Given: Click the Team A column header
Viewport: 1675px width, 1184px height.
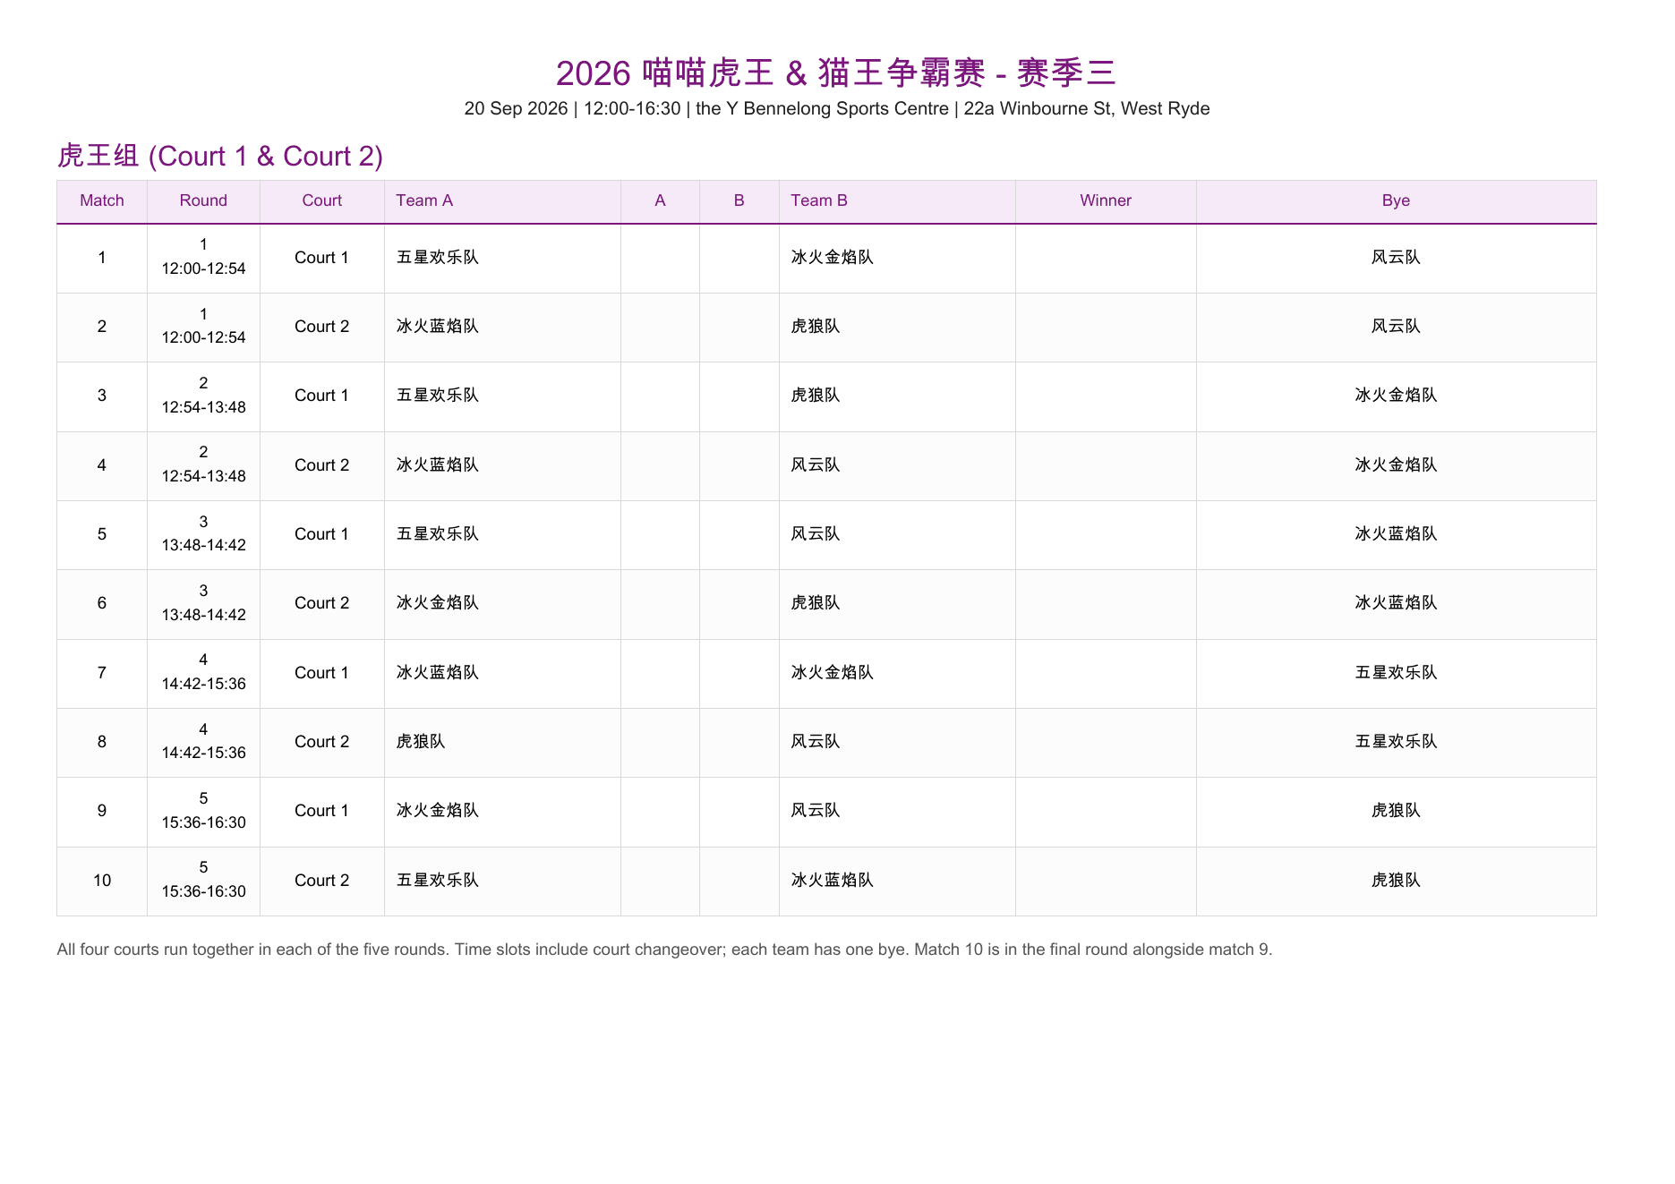Looking at the screenshot, I should tap(502, 200).
